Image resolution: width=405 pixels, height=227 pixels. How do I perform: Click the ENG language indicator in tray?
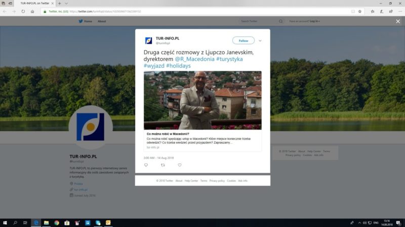pyautogui.click(x=376, y=222)
